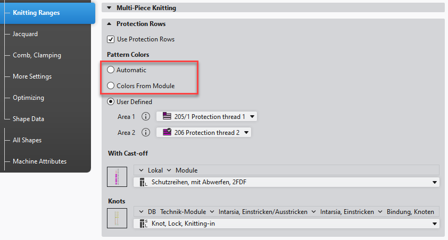Select the Automatic pattern colors option
The height and width of the screenshot is (240, 448).
pyautogui.click(x=111, y=70)
